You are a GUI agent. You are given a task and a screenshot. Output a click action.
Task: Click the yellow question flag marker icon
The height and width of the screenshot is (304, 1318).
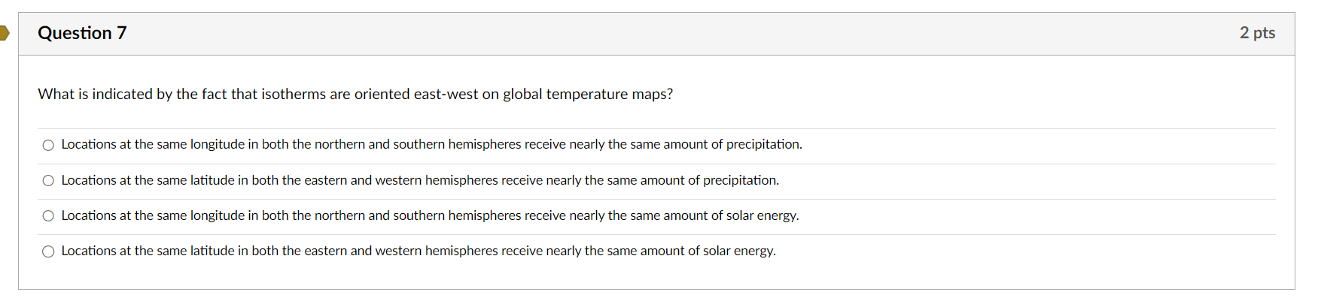5,33
